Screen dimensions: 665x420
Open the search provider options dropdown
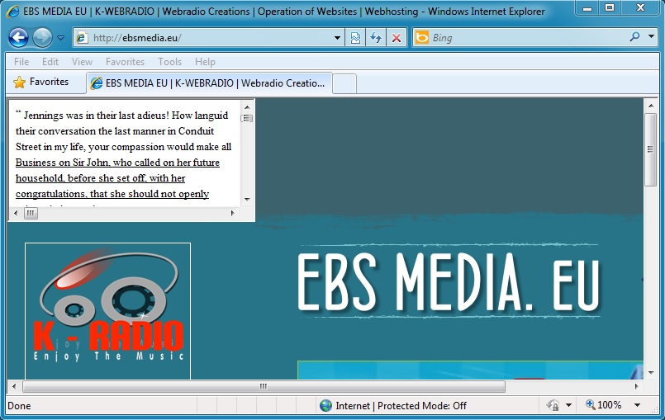click(652, 37)
